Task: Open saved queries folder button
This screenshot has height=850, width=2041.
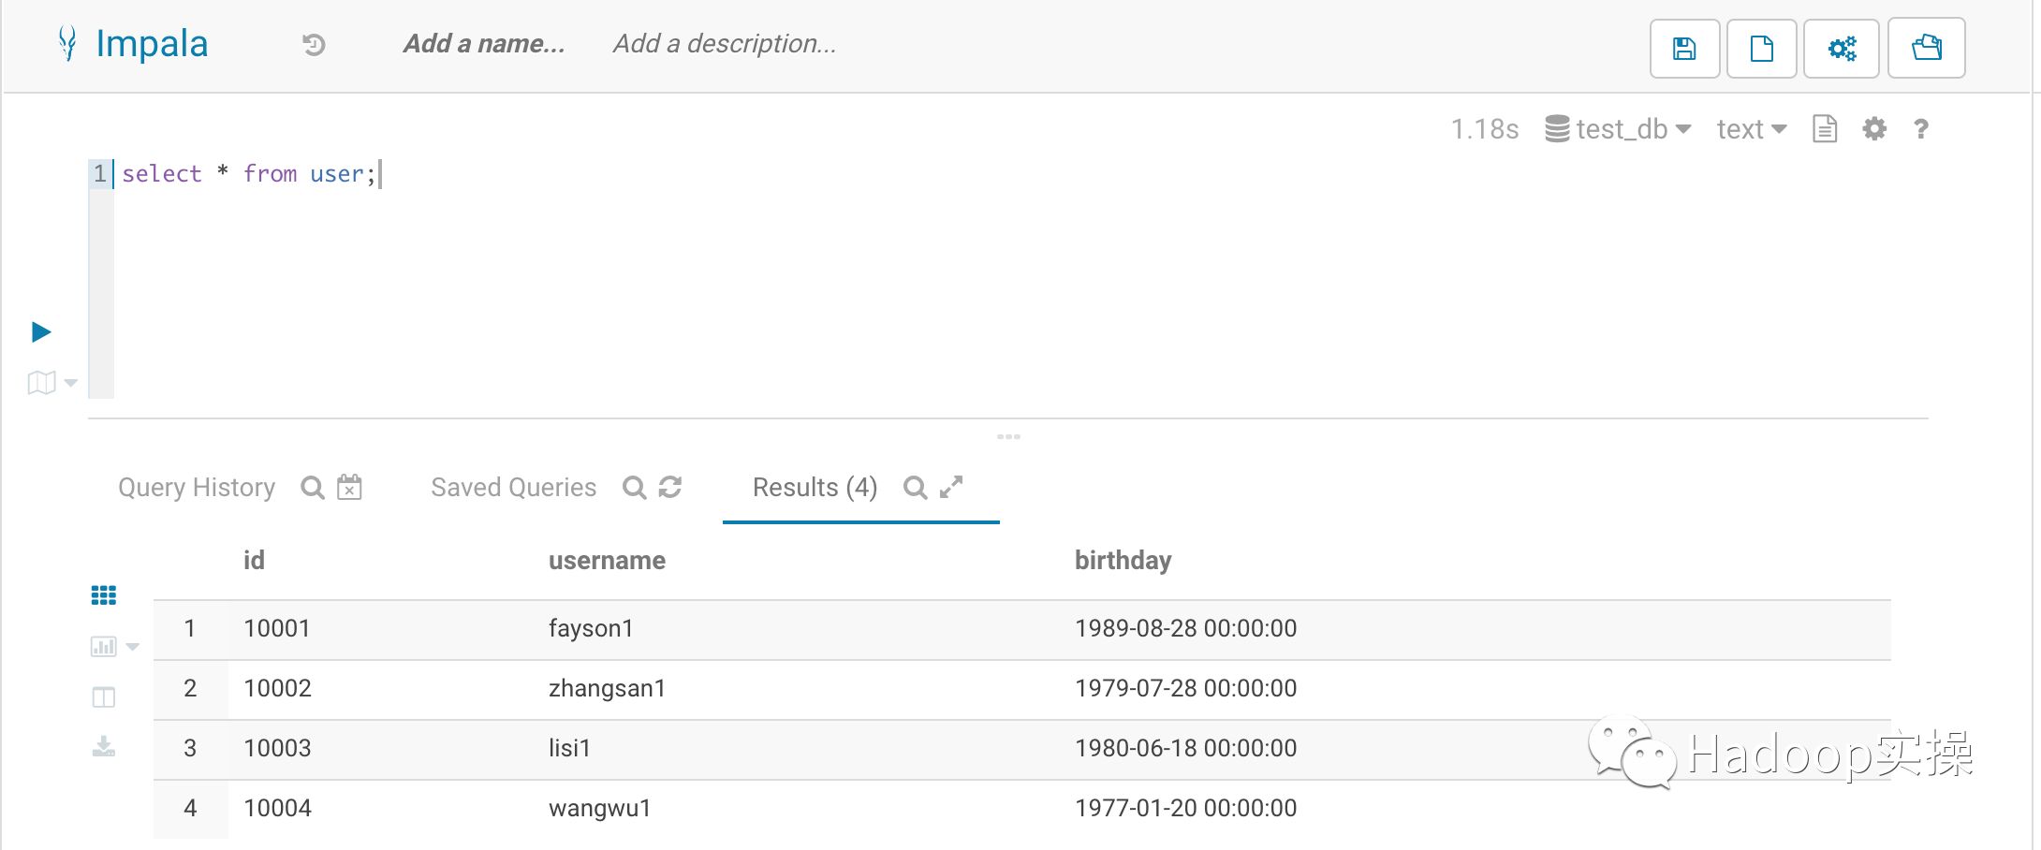Action: coord(1926,48)
